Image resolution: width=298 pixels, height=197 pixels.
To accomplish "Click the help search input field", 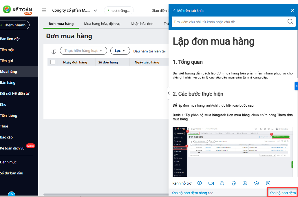I will [229, 22].
